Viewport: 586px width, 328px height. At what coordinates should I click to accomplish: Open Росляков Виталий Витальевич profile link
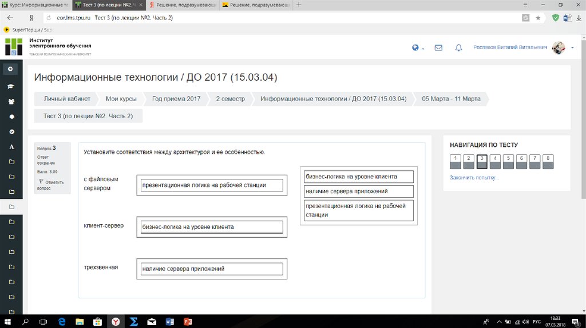coord(510,47)
